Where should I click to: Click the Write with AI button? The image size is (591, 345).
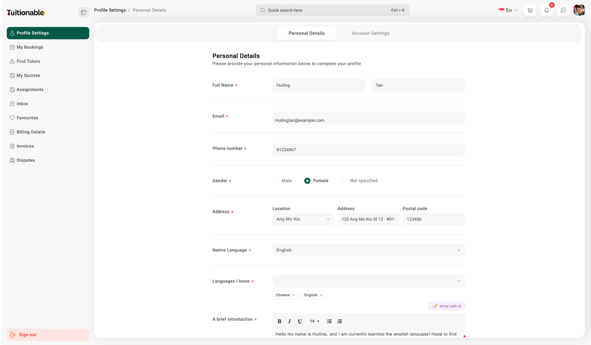[x=447, y=306]
